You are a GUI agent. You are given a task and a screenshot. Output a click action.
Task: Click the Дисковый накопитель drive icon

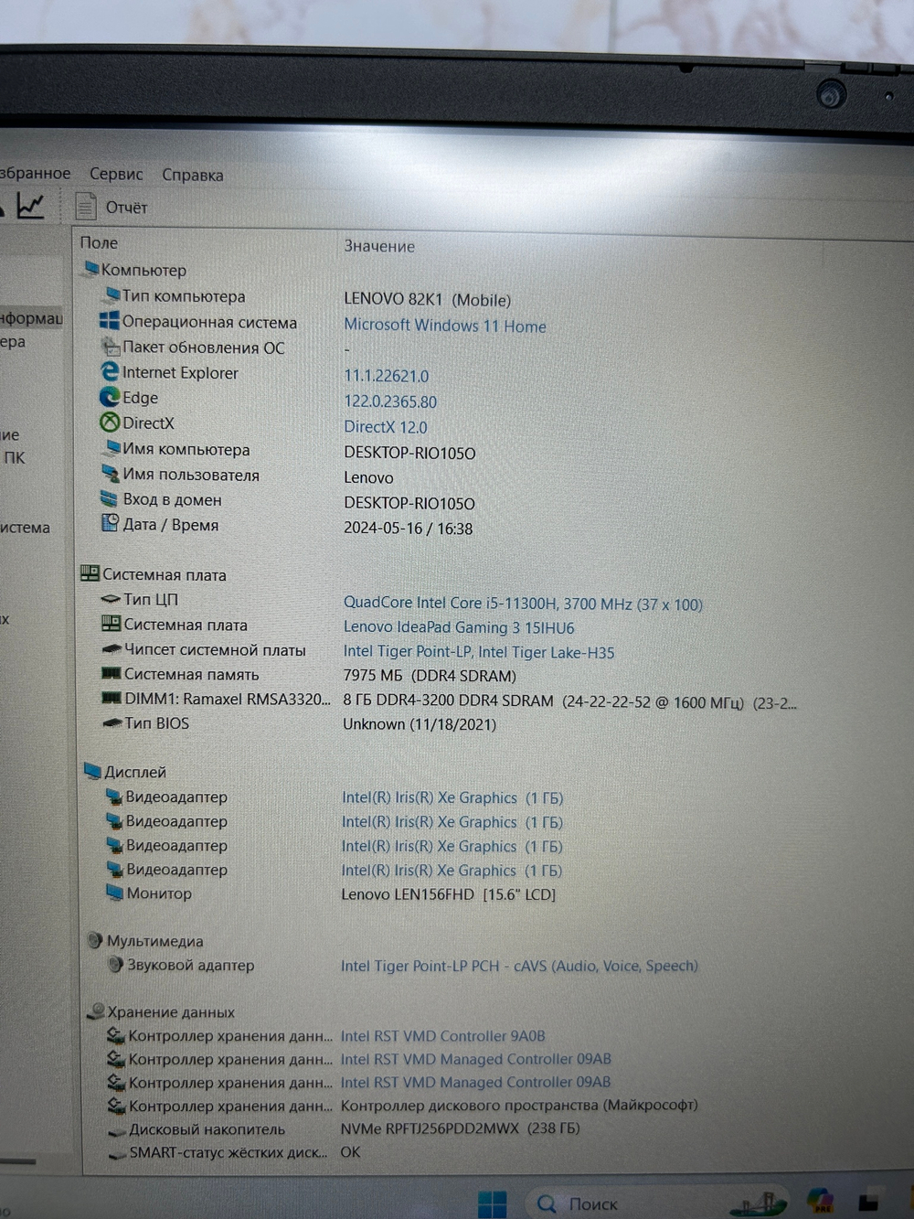click(x=117, y=1130)
